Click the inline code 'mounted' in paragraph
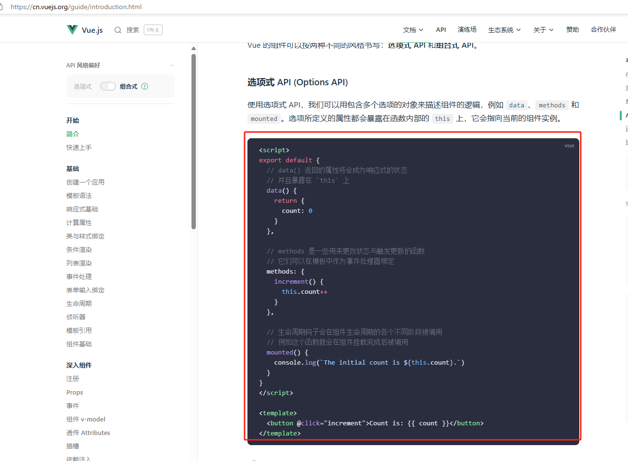Screen dimensions: 628x461 [x=264, y=119]
